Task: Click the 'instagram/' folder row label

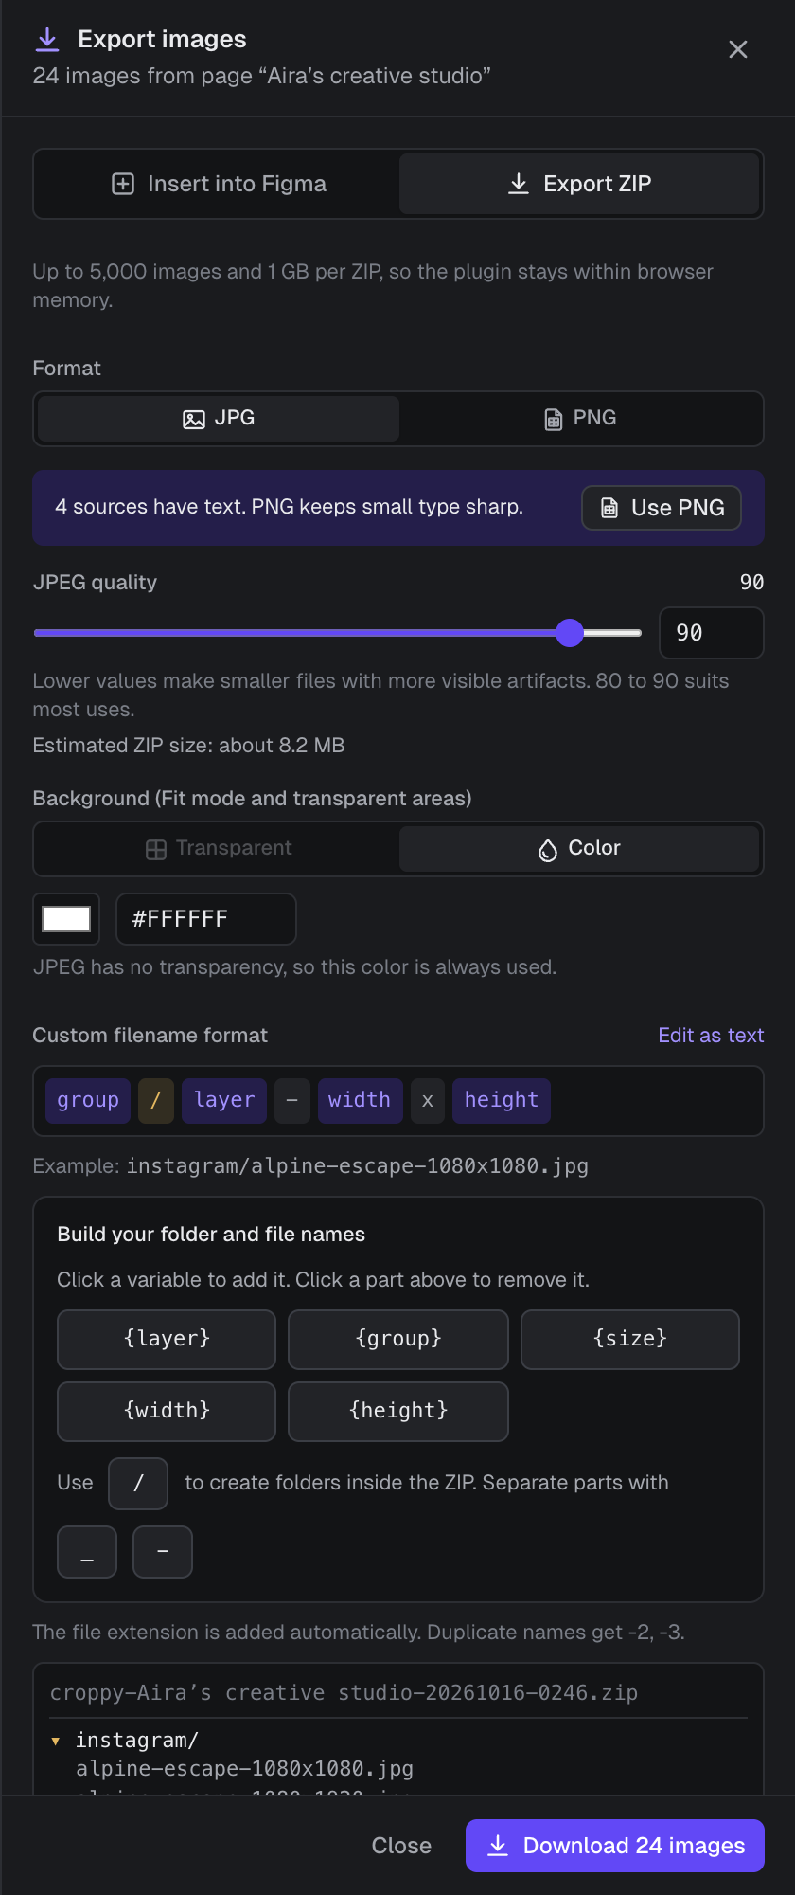Action: pos(137,1741)
